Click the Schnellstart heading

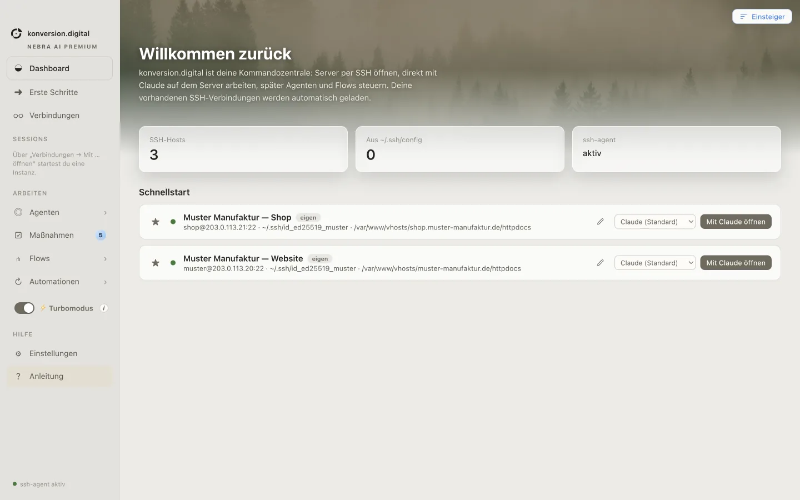point(164,192)
